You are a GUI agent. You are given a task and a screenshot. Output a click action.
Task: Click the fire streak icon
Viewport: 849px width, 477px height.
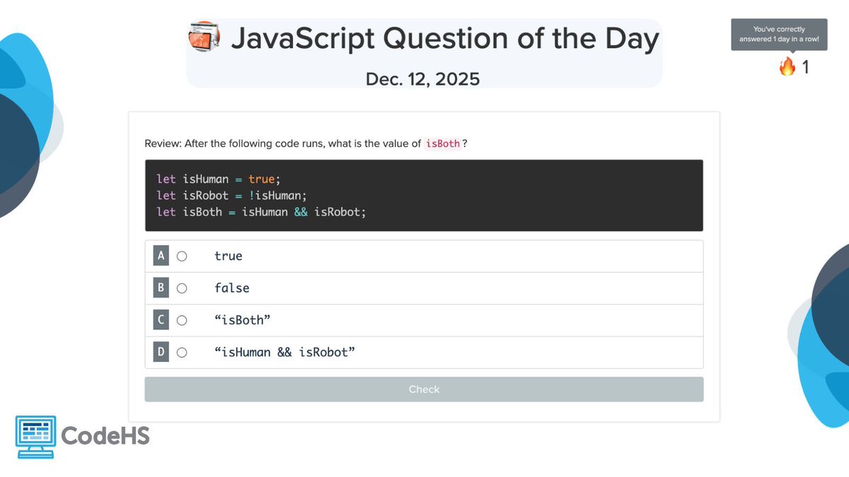coord(787,67)
